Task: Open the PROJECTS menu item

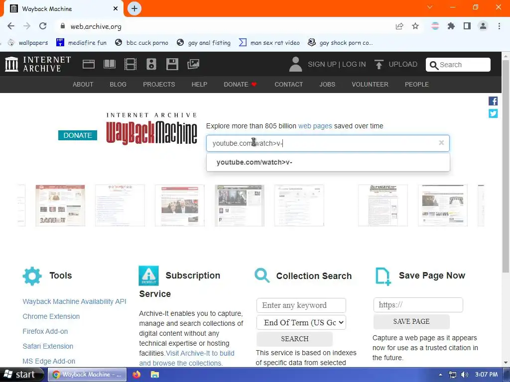Action: 159,85
